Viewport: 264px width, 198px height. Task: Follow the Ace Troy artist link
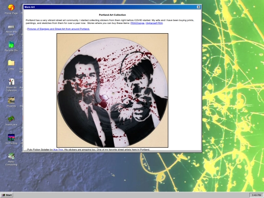coord(58,150)
